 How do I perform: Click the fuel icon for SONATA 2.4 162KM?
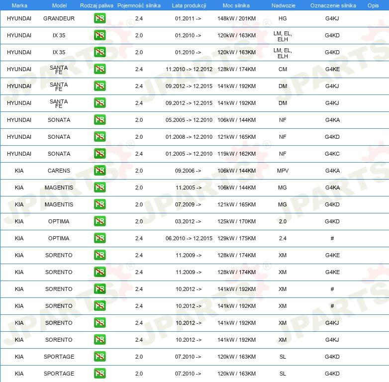click(99, 154)
